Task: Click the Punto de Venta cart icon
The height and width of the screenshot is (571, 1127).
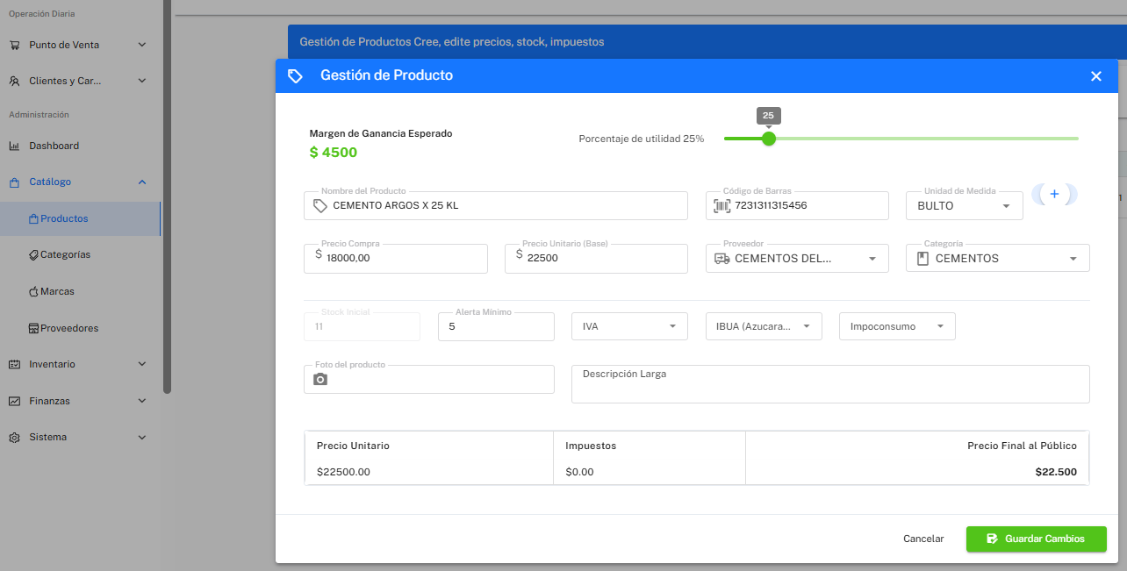Action: coord(15,45)
